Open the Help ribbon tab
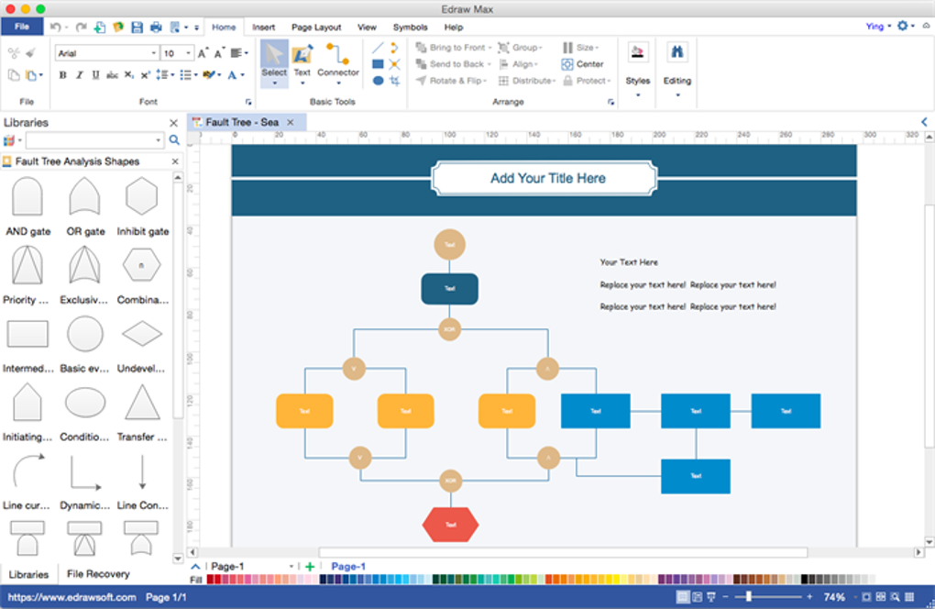935x609 pixels. pos(453,27)
